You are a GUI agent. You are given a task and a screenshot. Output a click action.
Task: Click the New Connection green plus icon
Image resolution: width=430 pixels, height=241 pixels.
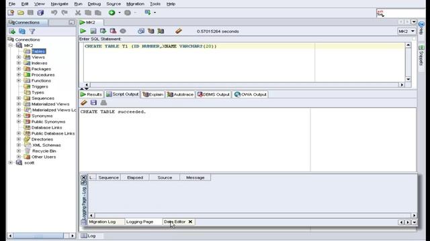[x=12, y=31]
